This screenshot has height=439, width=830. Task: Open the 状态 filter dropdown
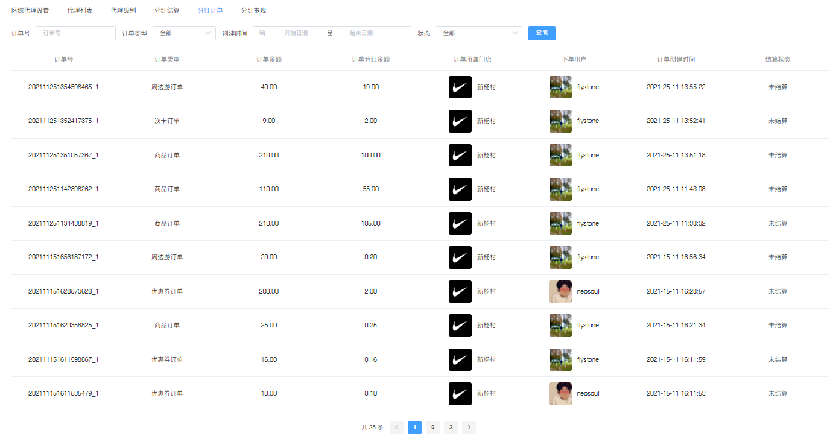[x=478, y=33]
